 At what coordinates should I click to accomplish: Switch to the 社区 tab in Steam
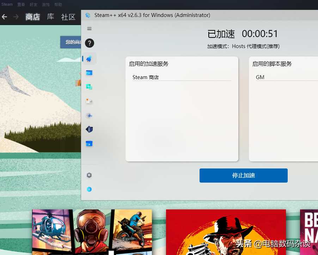click(68, 17)
